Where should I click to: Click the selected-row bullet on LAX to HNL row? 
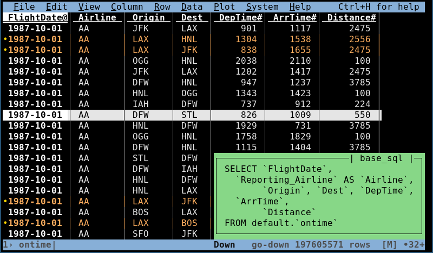[5, 39]
